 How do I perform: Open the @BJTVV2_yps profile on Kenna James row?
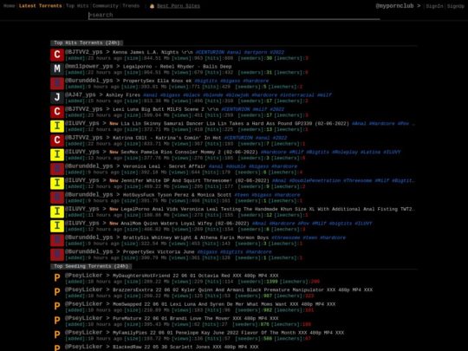(84, 52)
